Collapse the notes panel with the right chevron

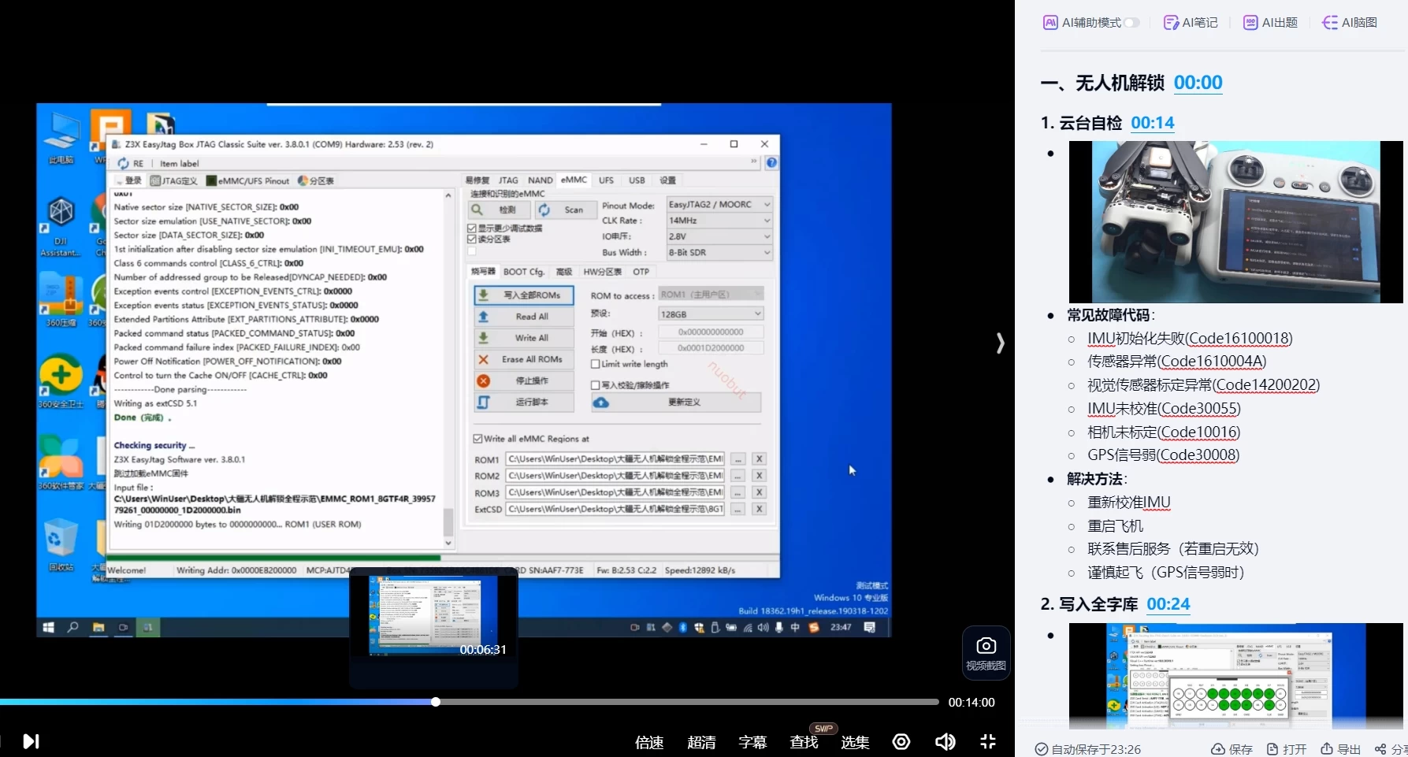[x=1000, y=343]
